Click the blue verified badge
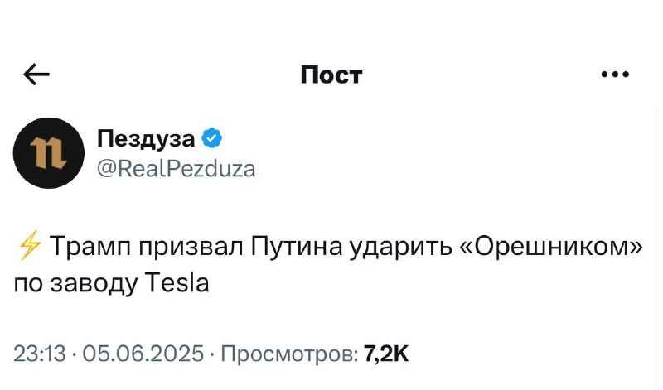The width and height of the screenshot is (663, 390). point(212,137)
